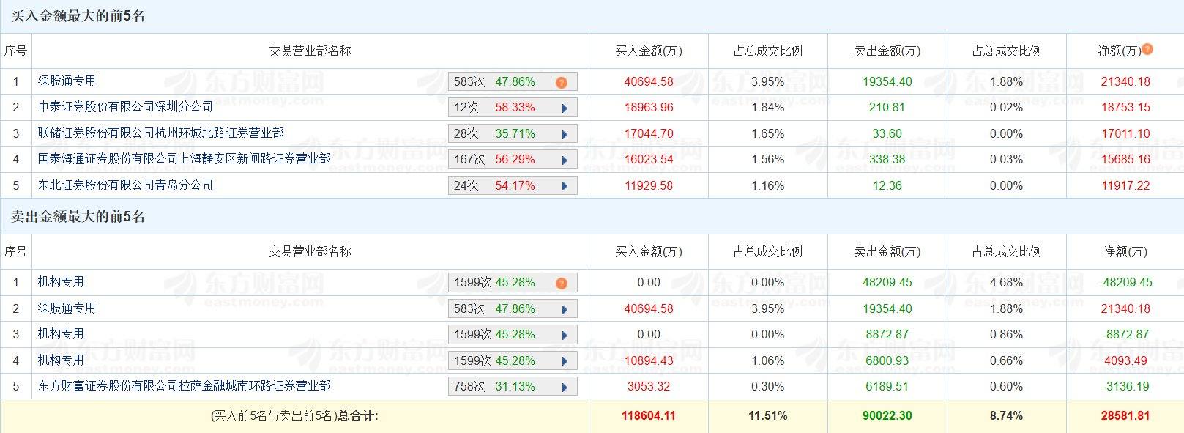The image size is (1184, 433).
Task: Click the help icon beside 净额(万) header
Action: coord(1147,49)
